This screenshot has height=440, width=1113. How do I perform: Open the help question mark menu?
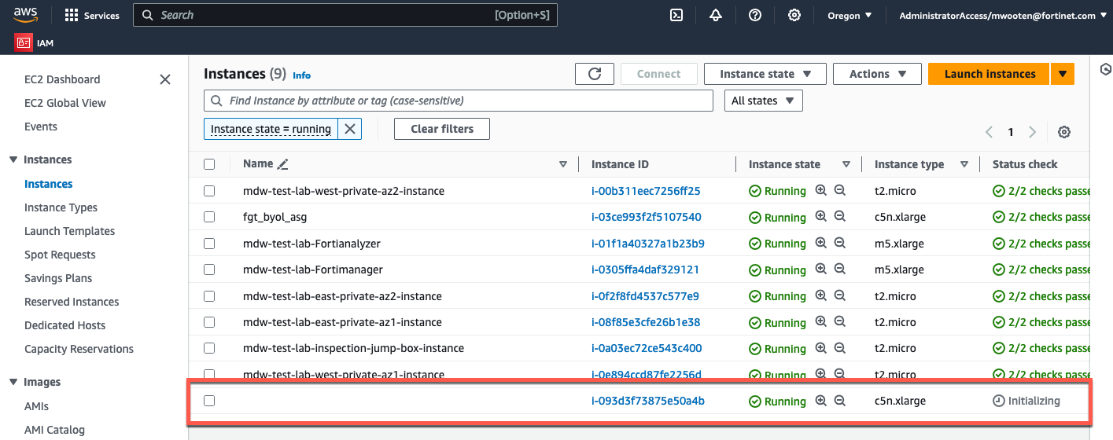[755, 15]
